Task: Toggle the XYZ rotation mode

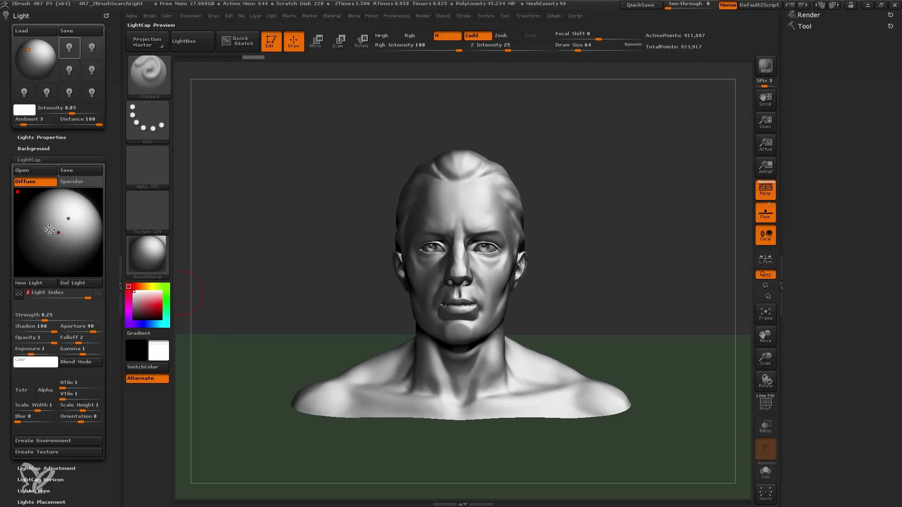Action: [765, 274]
